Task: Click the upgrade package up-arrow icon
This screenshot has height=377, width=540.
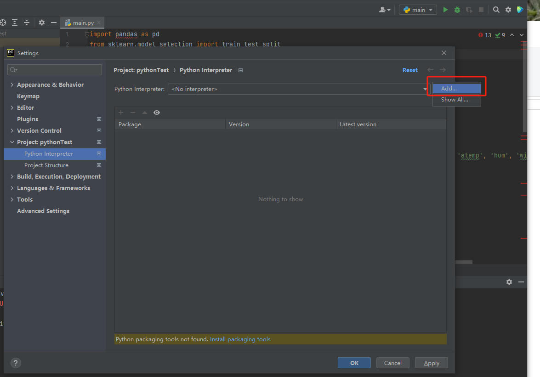Action: 145,113
